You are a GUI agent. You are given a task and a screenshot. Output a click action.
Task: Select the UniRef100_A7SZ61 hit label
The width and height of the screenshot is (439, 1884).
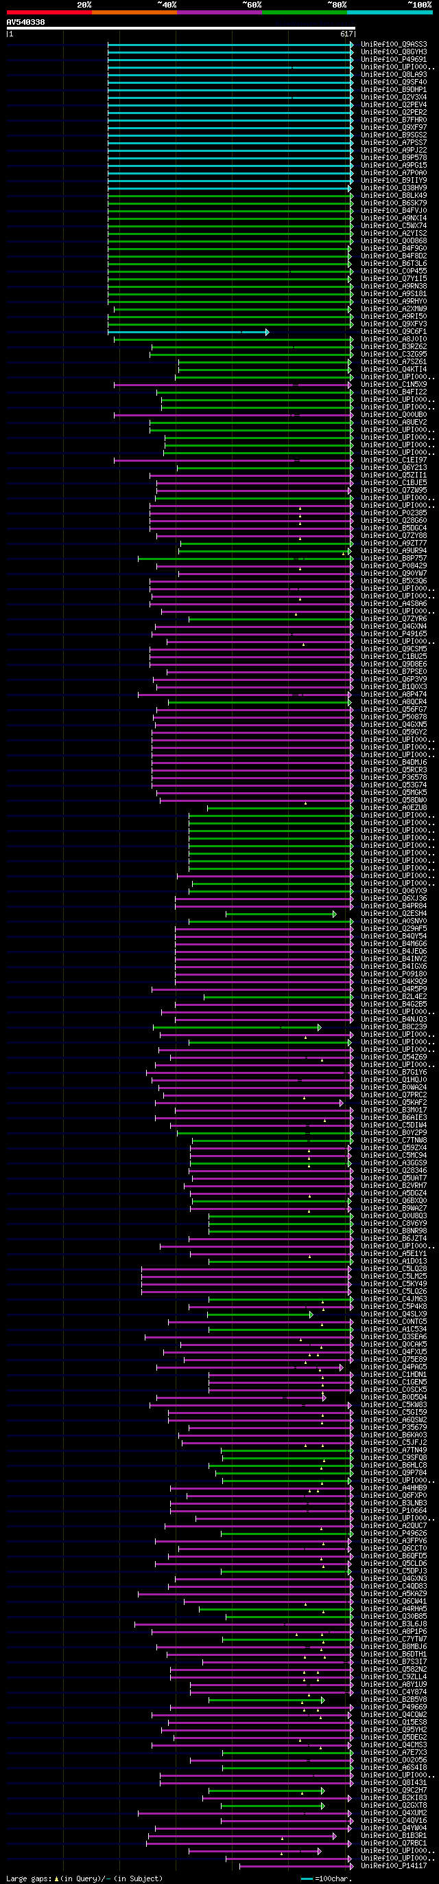coord(394,362)
